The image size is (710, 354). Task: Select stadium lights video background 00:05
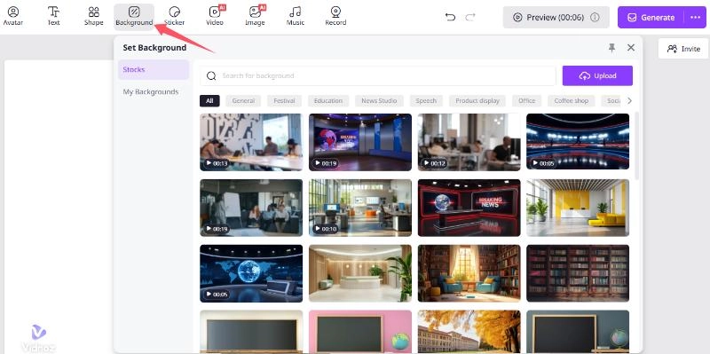pos(578,142)
